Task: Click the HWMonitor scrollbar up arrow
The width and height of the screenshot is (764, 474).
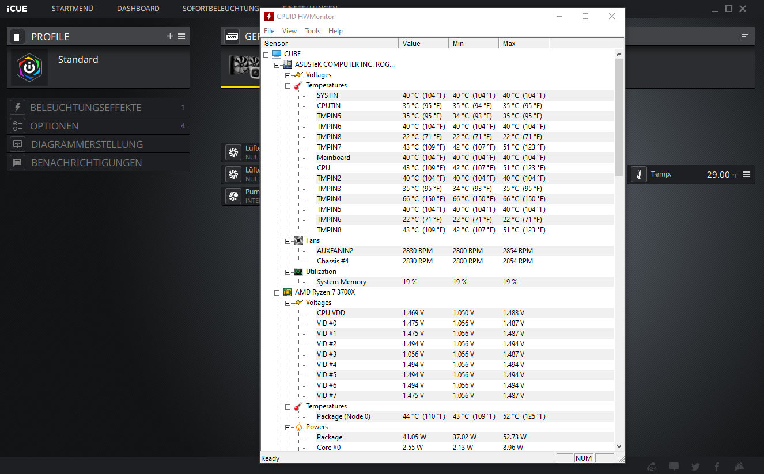Action: (619, 53)
